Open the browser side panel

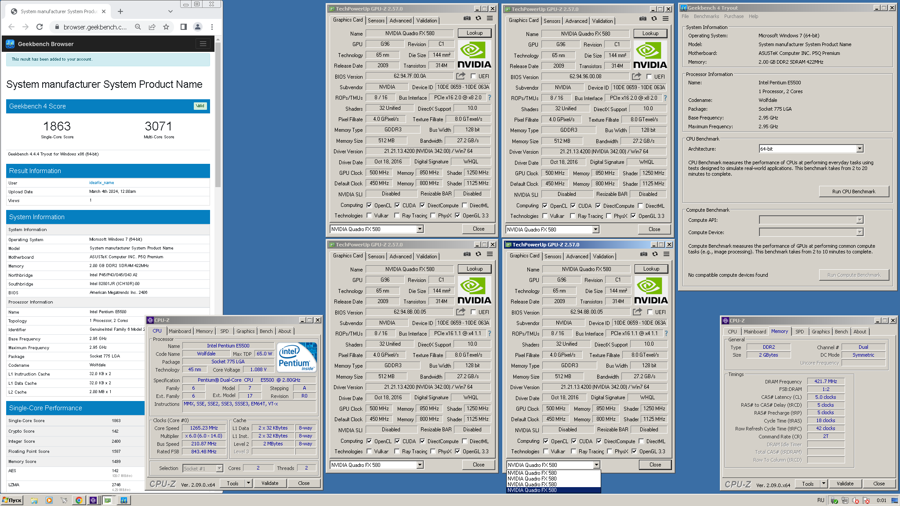click(184, 27)
